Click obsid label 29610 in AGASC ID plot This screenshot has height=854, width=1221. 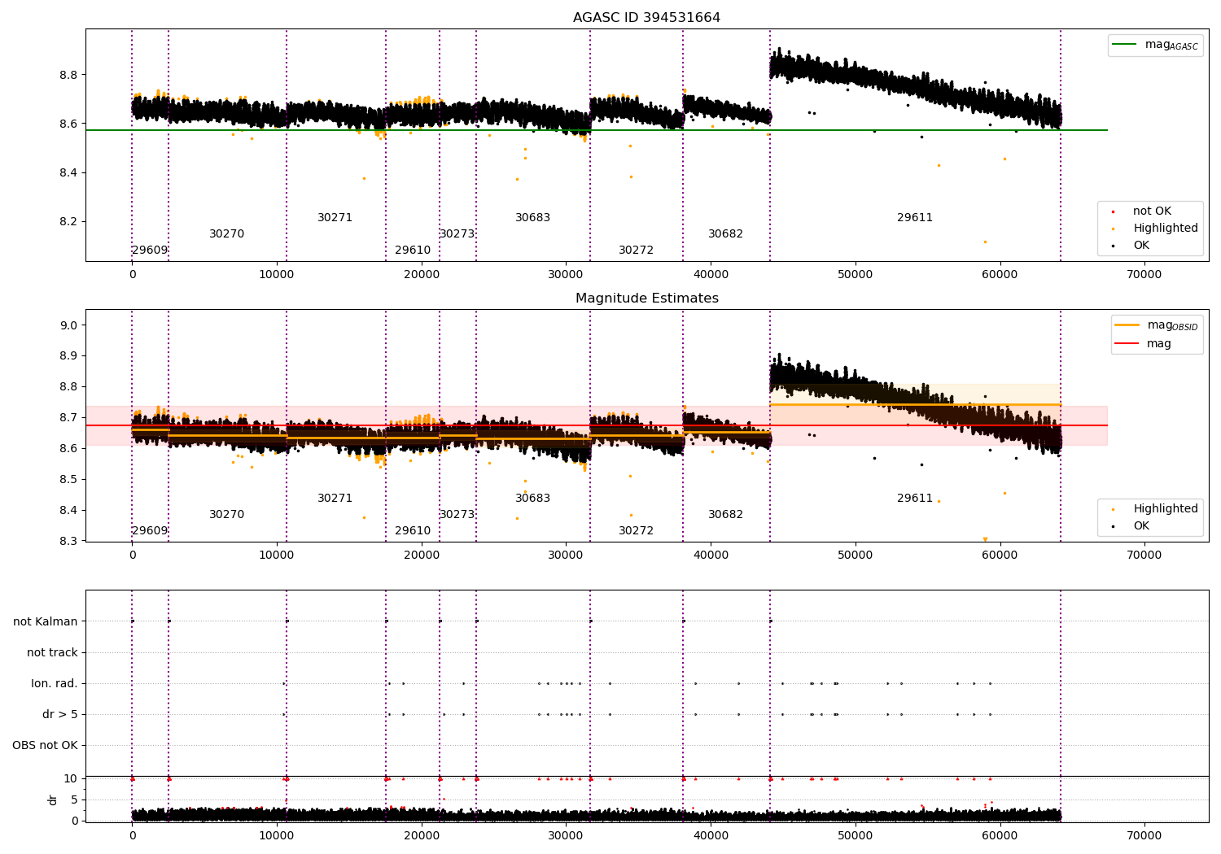[413, 251]
